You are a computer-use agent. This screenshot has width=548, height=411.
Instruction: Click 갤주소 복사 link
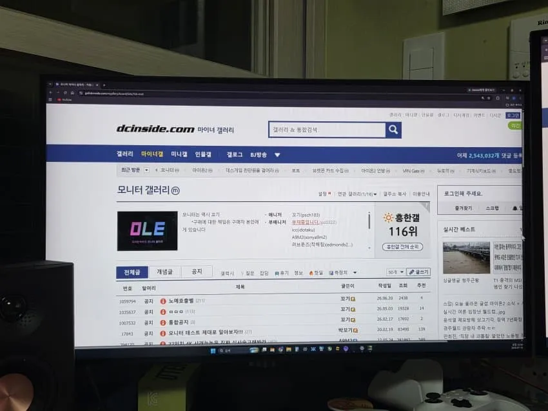click(x=395, y=194)
